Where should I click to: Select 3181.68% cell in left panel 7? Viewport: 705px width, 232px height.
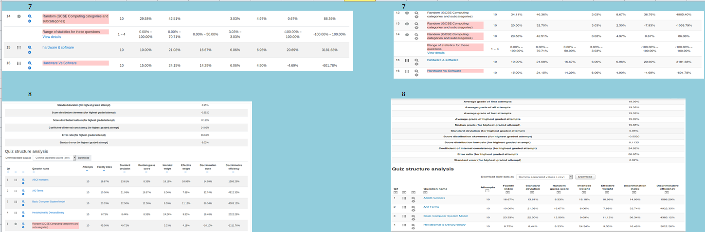pyautogui.click(x=330, y=50)
